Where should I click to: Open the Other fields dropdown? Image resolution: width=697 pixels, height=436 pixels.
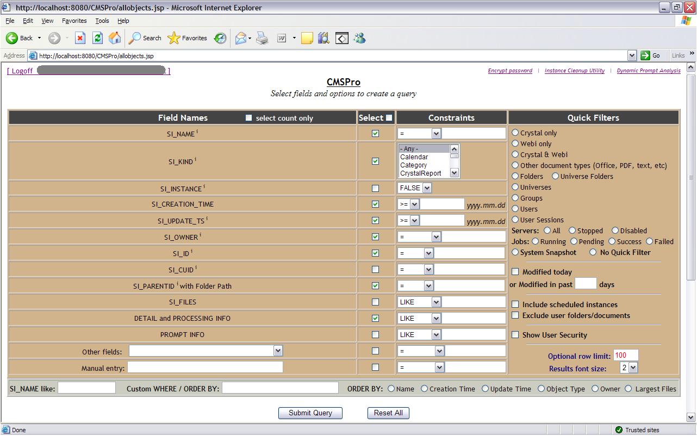[x=206, y=351]
